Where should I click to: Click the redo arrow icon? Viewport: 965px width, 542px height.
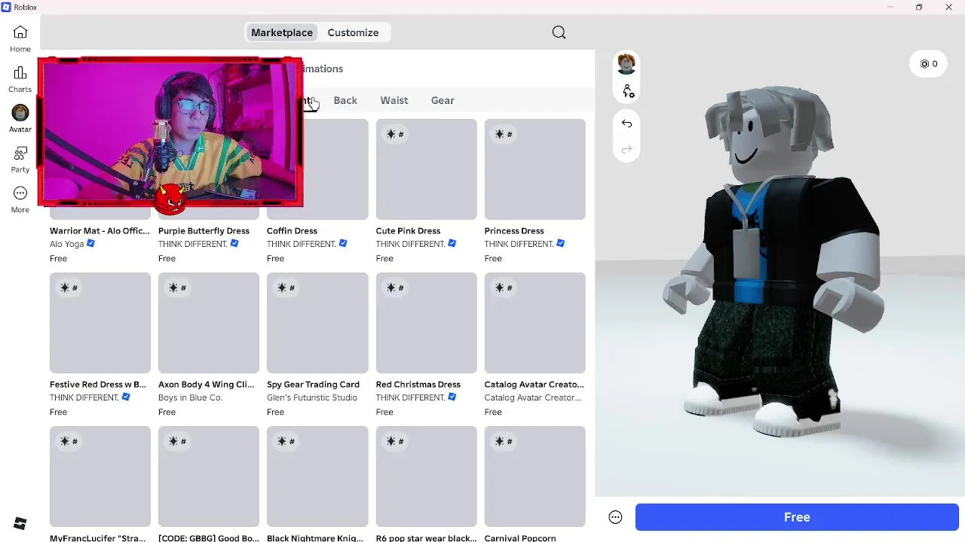coord(626,150)
